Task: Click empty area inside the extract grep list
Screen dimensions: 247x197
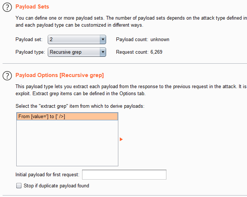Action: [67, 144]
